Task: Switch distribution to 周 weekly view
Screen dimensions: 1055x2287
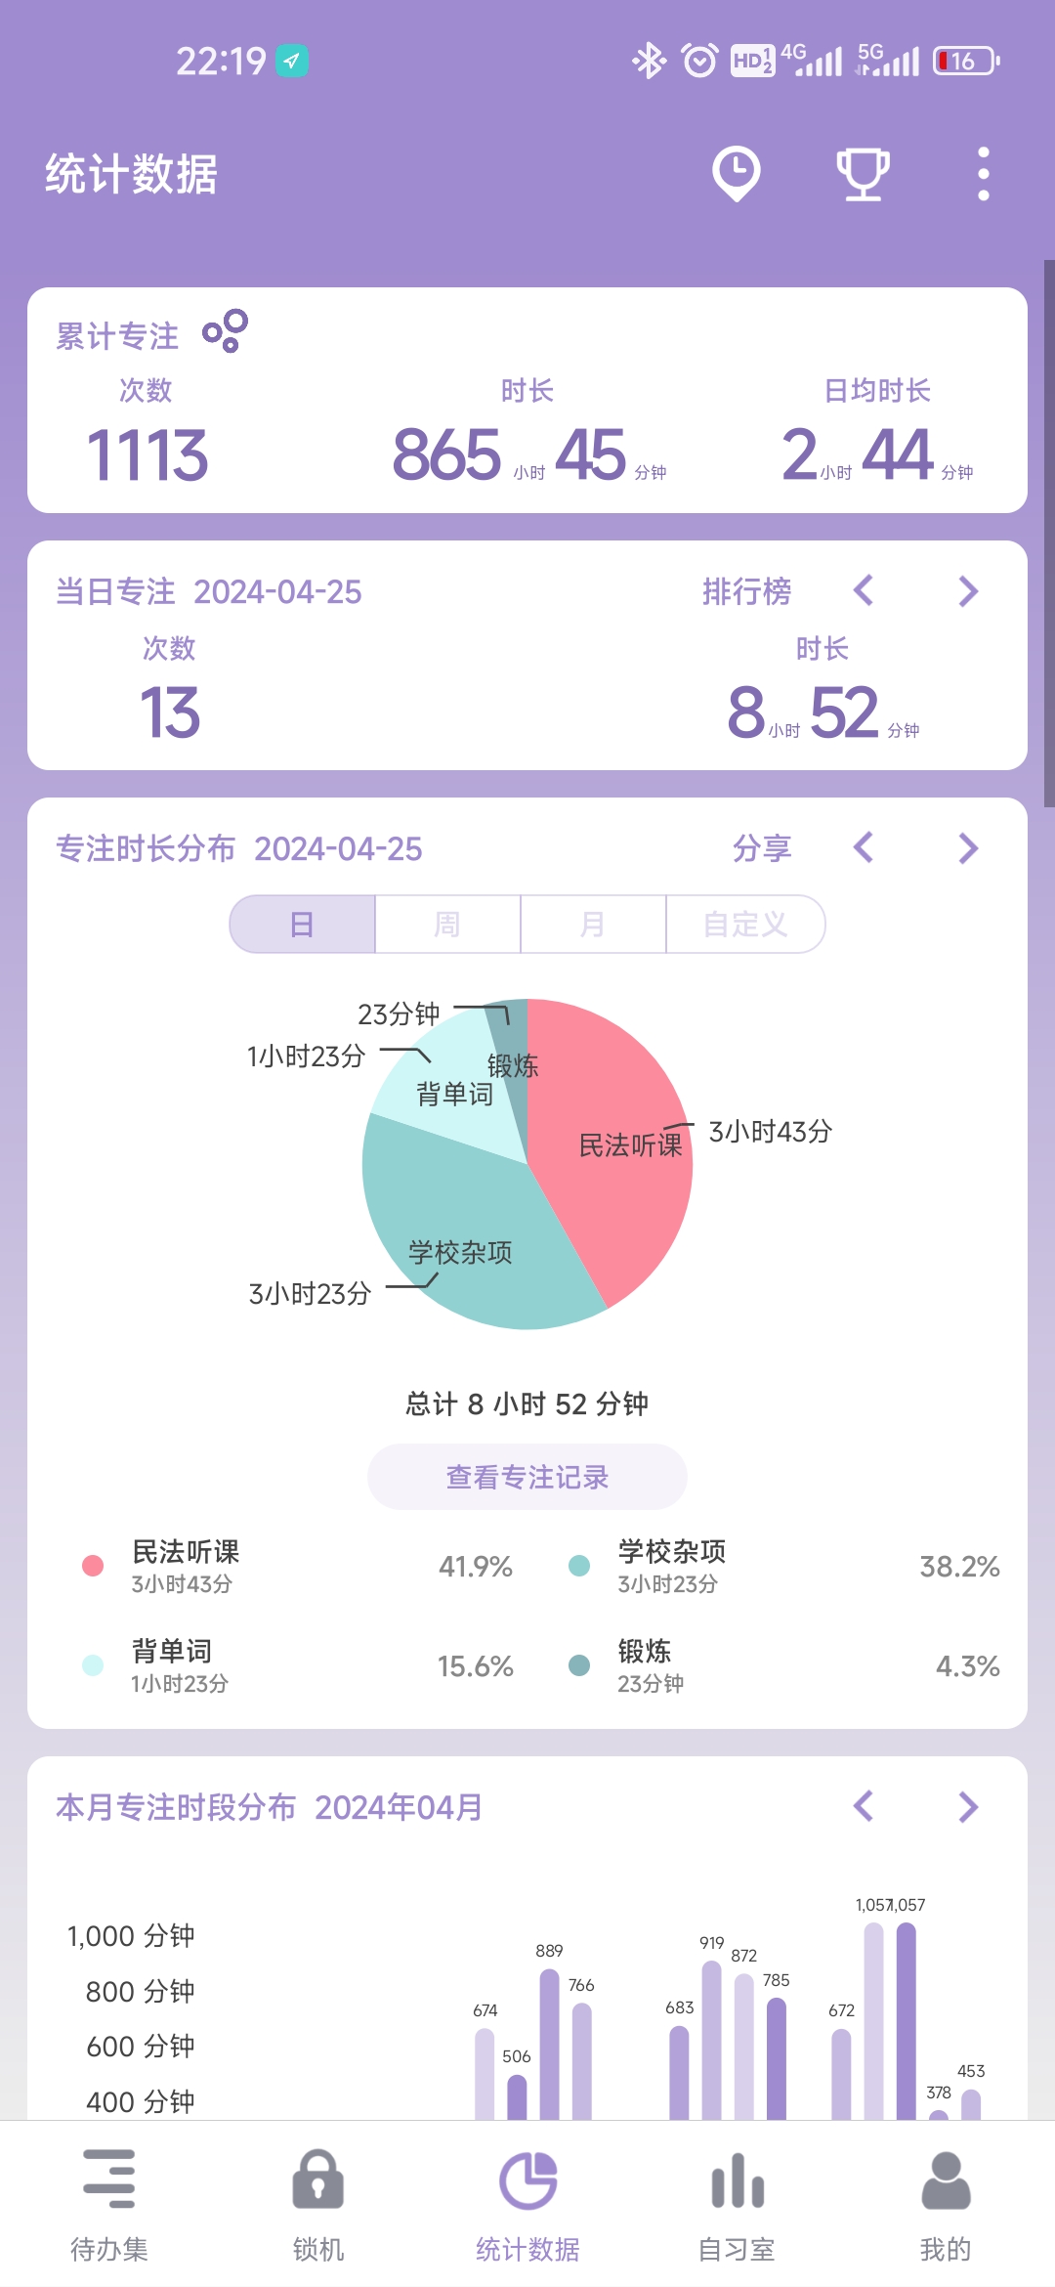Action: tap(447, 924)
